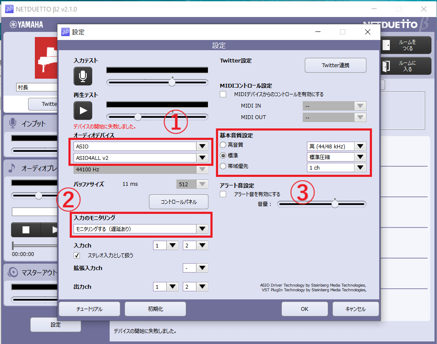Click the 11 ms buffer latency value

click(130, 184)
